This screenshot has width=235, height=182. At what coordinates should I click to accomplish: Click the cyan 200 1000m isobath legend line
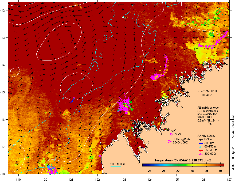pos(116,166)
